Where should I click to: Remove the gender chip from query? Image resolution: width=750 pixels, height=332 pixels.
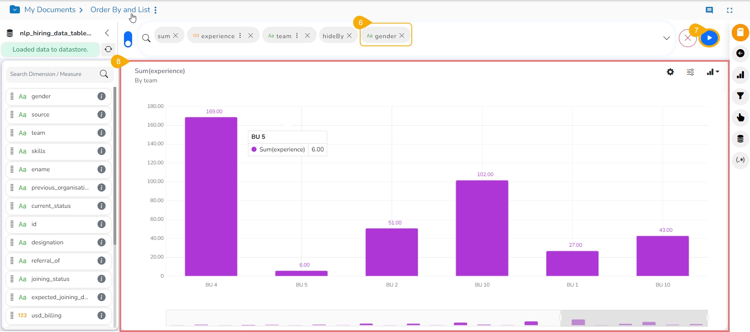[402, 36]
